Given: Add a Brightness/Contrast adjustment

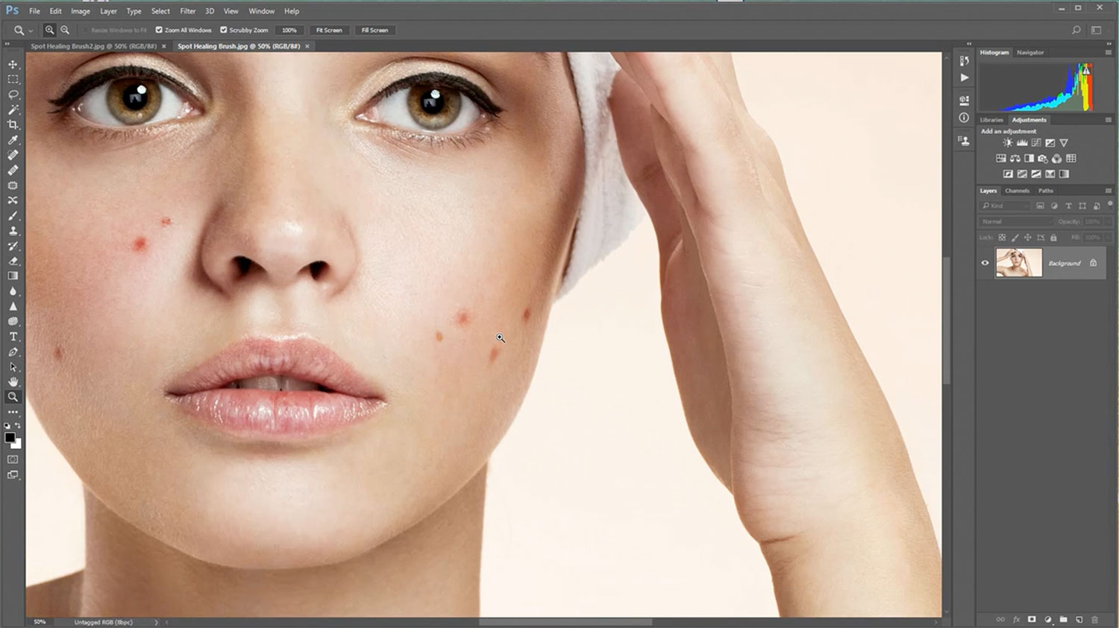Looking at the screenshot, I should click(x=1008, y=143).
